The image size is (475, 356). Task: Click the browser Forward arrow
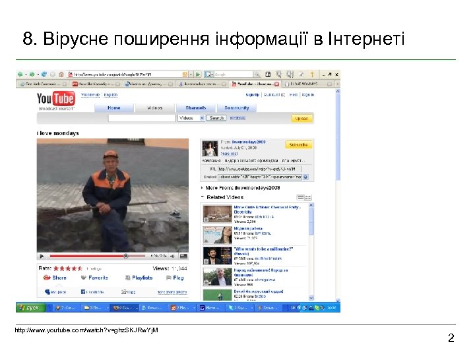(32, 74)
